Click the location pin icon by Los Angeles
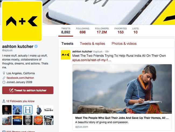 [x=4, y=73]
